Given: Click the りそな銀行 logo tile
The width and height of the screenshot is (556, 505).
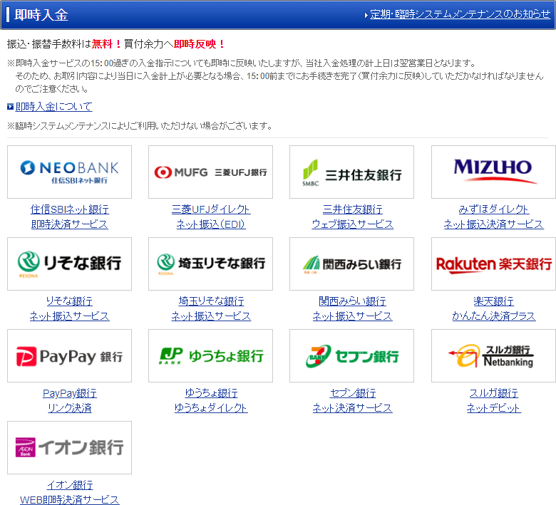Looking at the screenshot, I should click(70, 264).
